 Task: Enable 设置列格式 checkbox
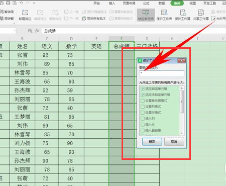point(143,107)
